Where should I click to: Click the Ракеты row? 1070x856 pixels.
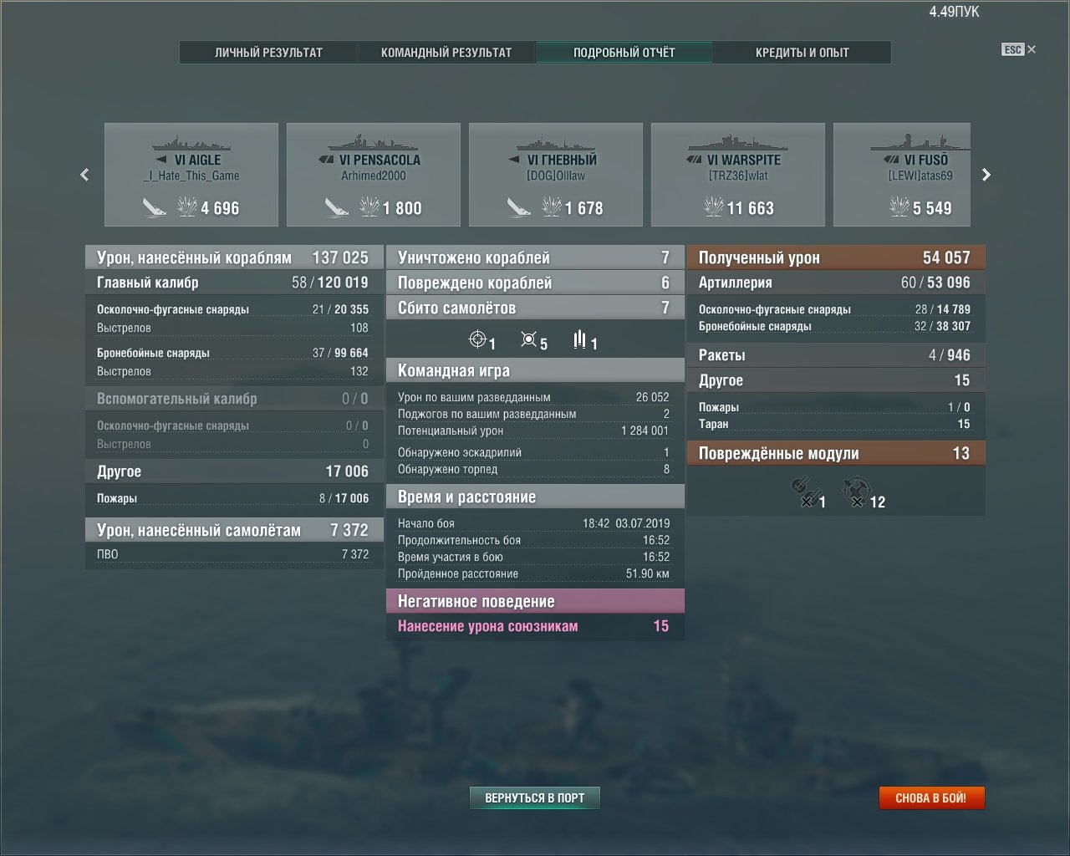[836, 355]
